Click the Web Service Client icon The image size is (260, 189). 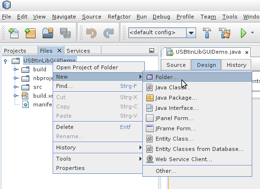(x=150, y=159)
